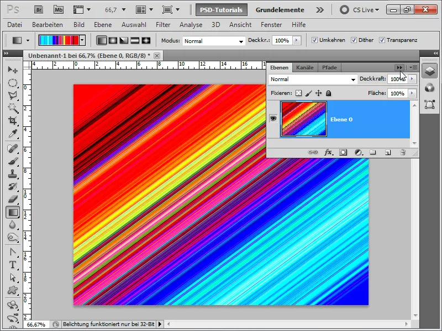
Task: Select the Grundelemente workspace
Action: click(x=280, y=10)
